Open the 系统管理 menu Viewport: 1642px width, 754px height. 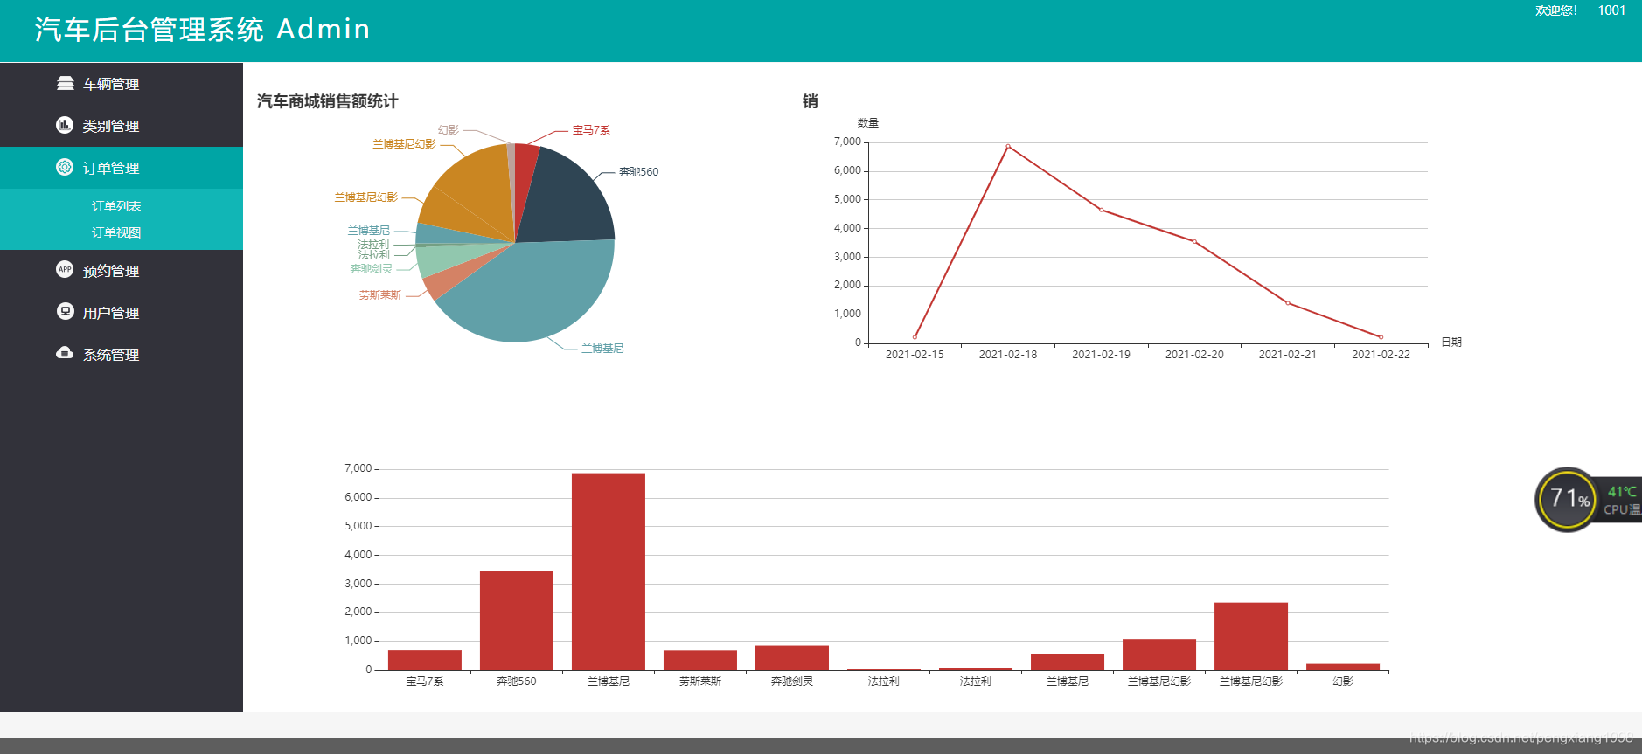click(122, 355)
